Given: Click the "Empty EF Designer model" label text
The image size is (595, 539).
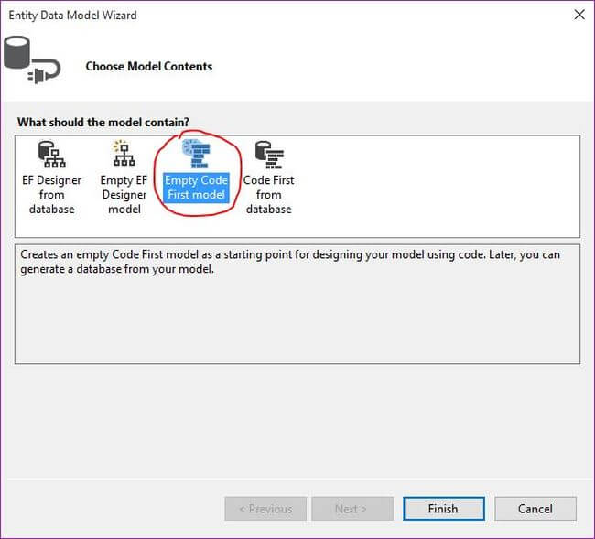Looking at the screenshot, I should click(x=124, y=194).
